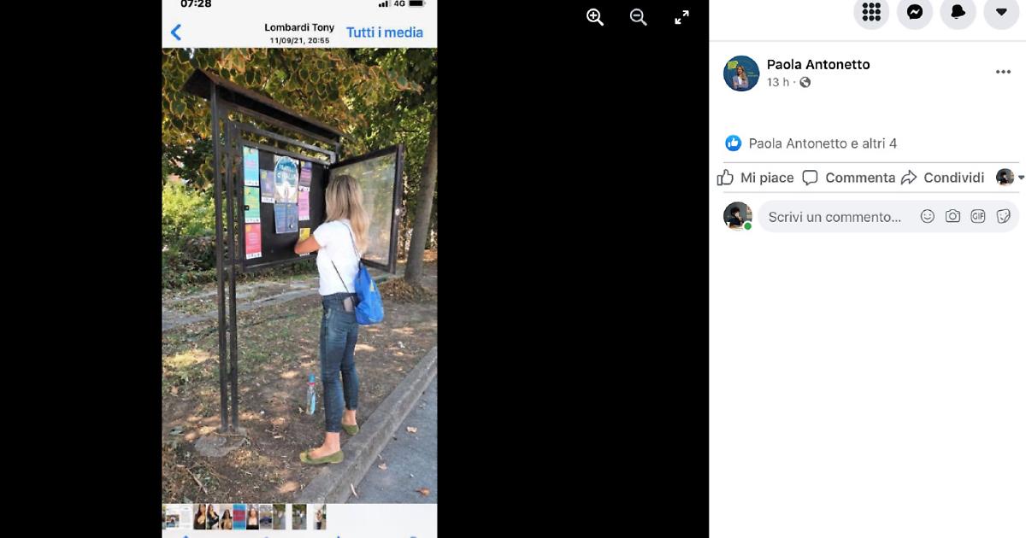Like the post with Mi piace

point(756,178)
